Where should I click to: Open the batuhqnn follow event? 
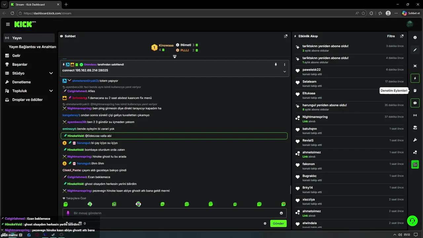pos(350,131)
